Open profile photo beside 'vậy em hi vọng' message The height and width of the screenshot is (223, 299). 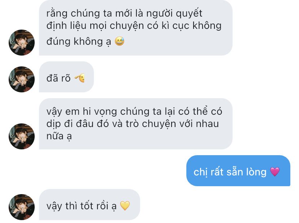tap(22, 136)
